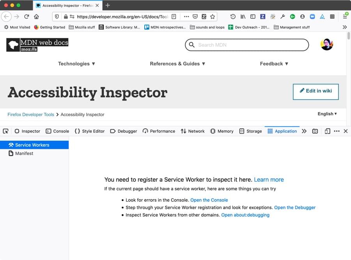Expand hidden DevTools panels with the chevron
351x260 pixels.
[303, 131]
